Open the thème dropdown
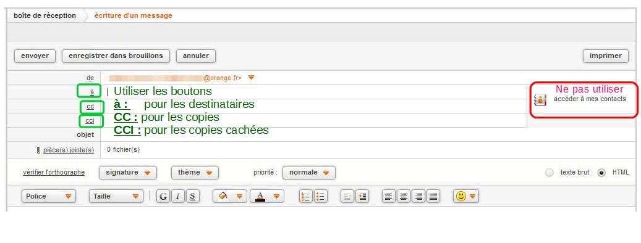 pyautogui.click(x=195, y=173)
